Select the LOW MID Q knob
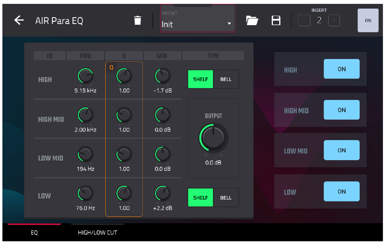This screenshot has width=386, height=245. tap(124, 154)
